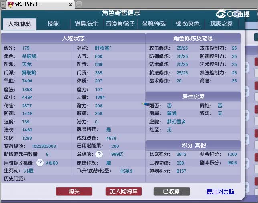This screenshot has width=258, height=203.
Task: Click the 居住房屋 section header
Action: point(193,97)
